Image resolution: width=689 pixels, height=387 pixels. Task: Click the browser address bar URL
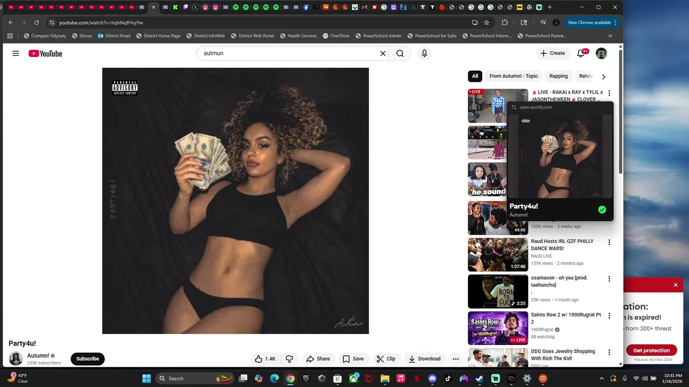pos(101,23)
